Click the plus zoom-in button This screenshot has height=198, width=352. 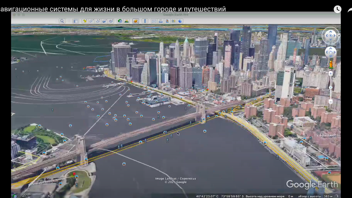(331, 74)
